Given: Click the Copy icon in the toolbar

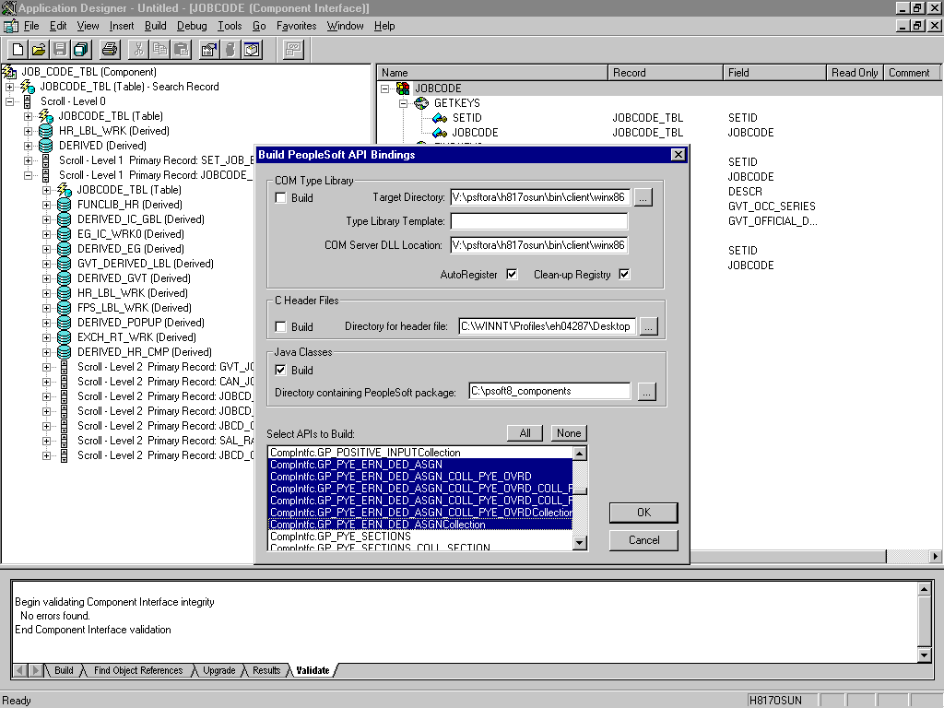Looking at the screenshot, I should point(160,50).
